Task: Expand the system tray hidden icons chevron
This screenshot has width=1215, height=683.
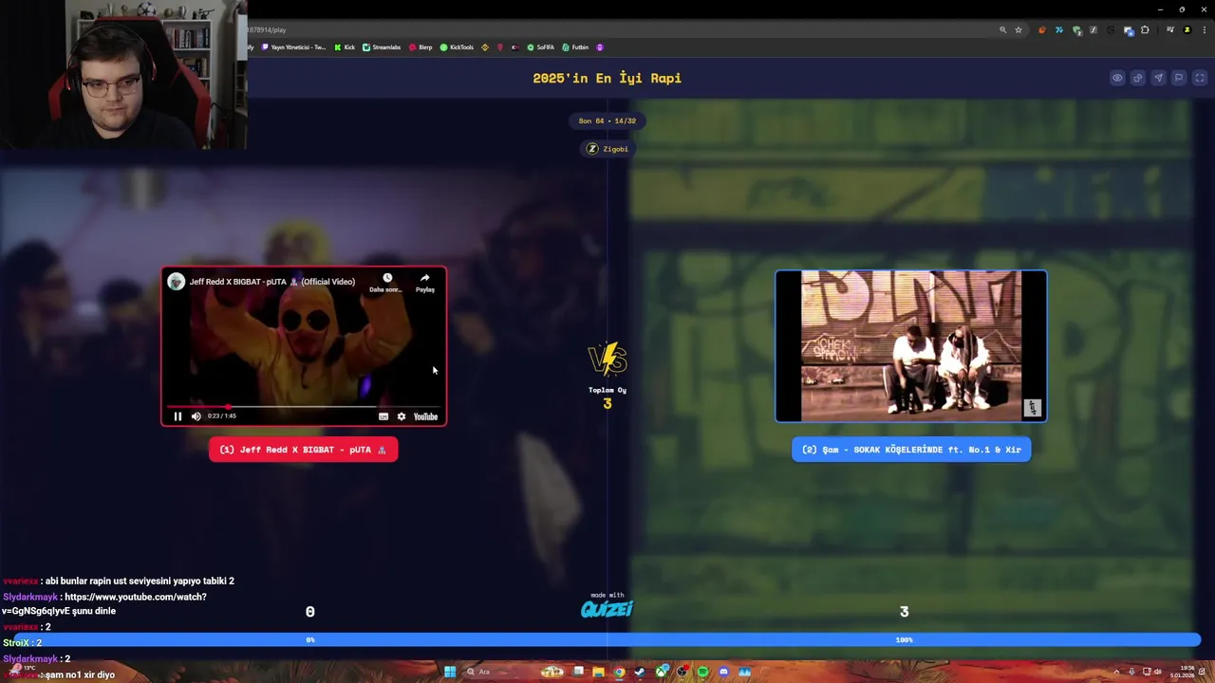Action: (x=1116, y=672)
